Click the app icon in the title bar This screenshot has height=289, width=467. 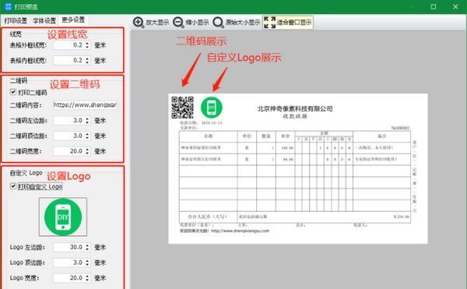click(x=8, y=6)
